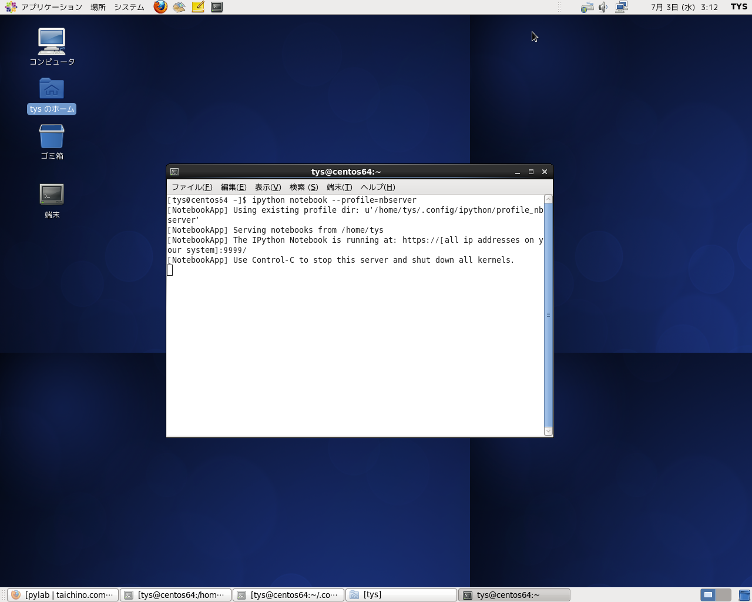
Task: Open the System menu in top panel
Action: click(x=129, y=7)
